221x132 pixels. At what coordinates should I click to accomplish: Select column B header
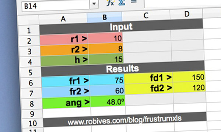coord(105,17)
